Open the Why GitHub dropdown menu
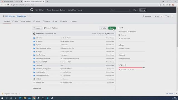Image resolution: width=178 pixels, height=100 pixels. tap(40, 10)
